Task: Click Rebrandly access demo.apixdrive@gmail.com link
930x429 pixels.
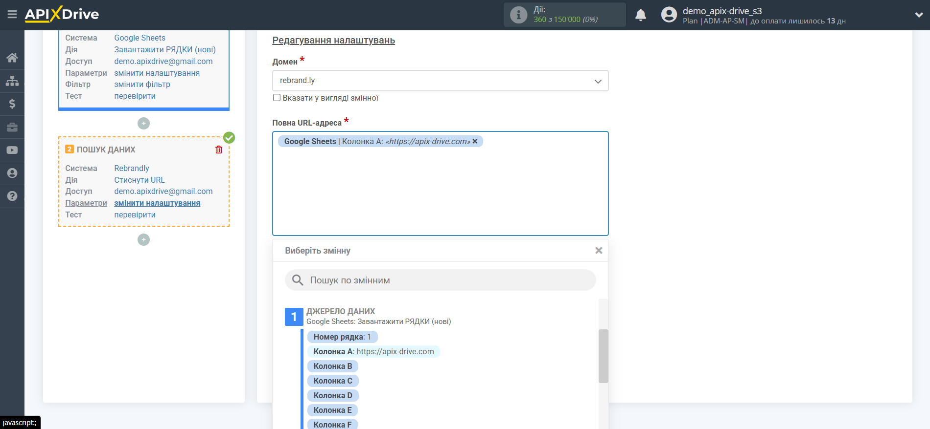Action: (163, 191)
